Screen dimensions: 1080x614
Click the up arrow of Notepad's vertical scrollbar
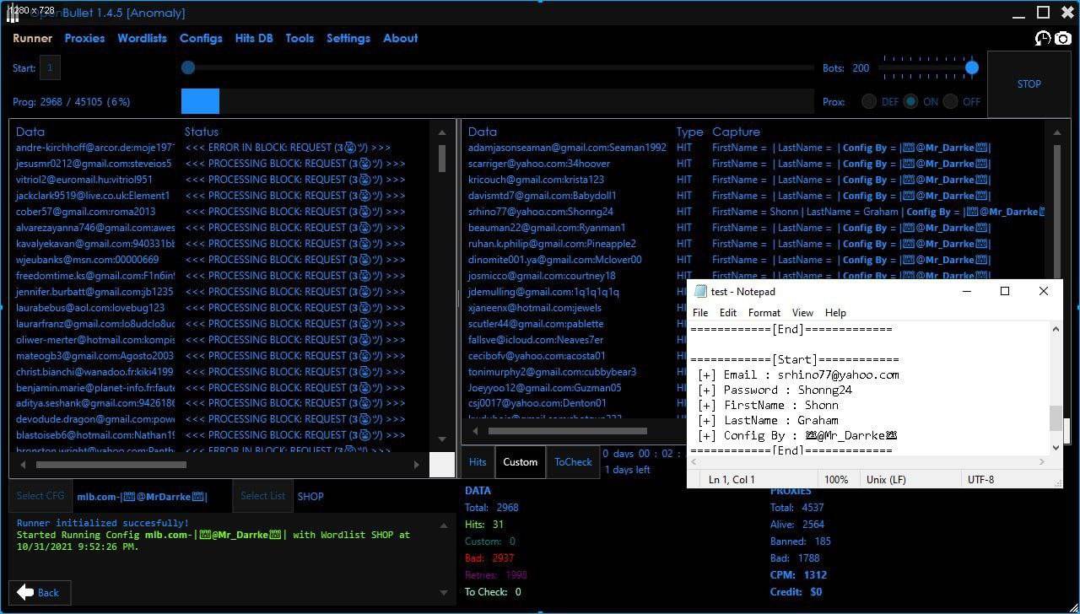point(1056,330)
